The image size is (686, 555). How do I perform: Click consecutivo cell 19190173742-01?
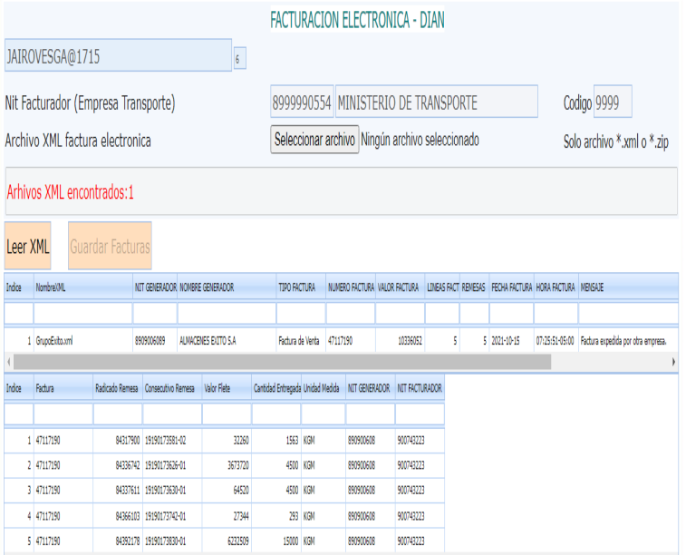point(172,516)
